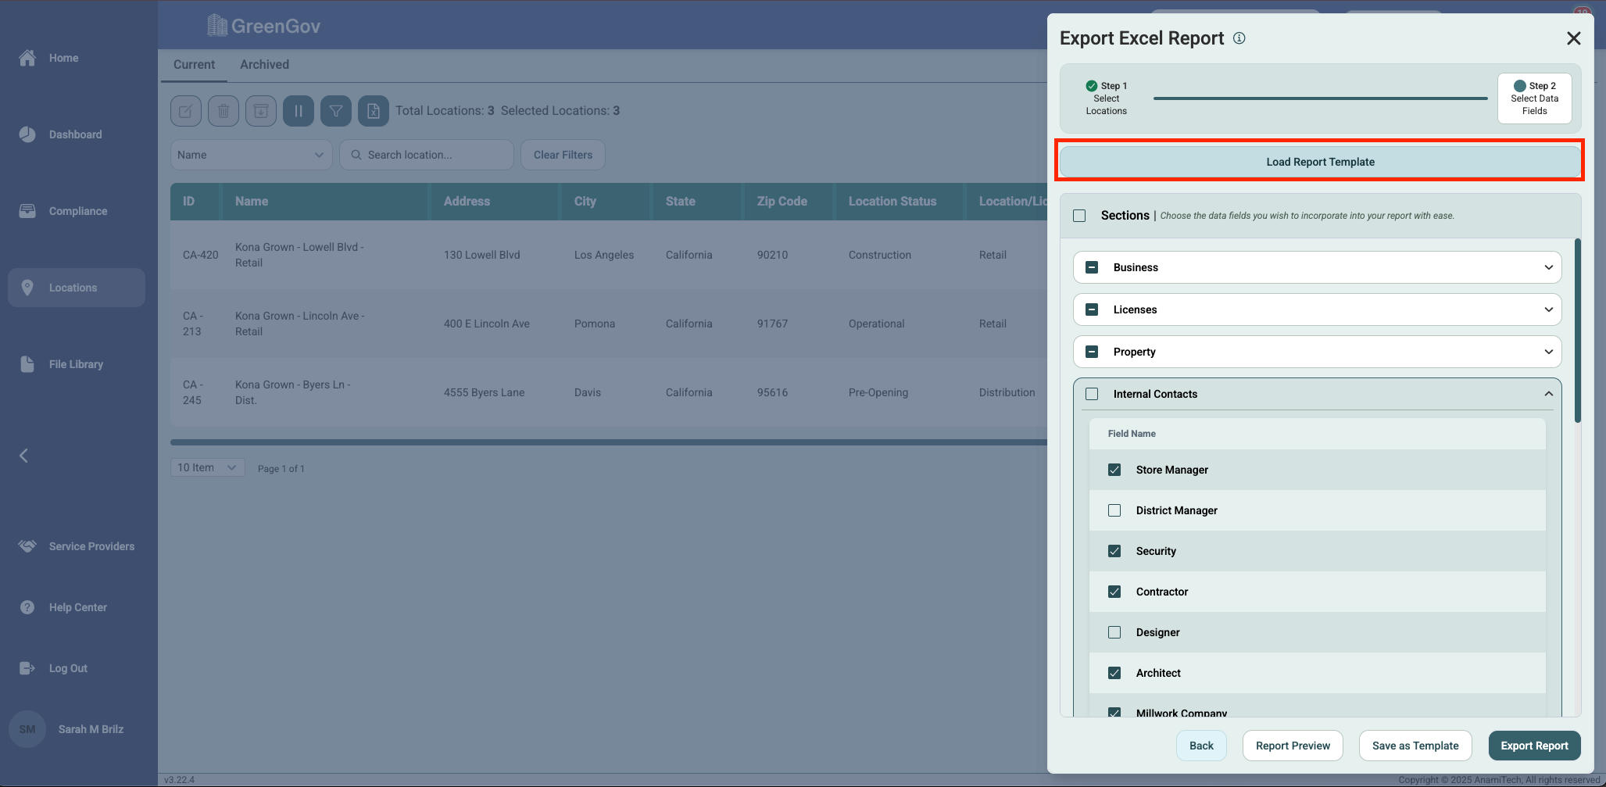
Task: Expand the Business section
Action: [1548, 267]
